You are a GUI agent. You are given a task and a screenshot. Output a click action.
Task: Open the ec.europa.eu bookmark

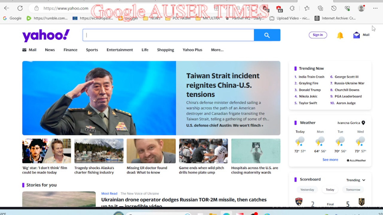coord(93,18)
